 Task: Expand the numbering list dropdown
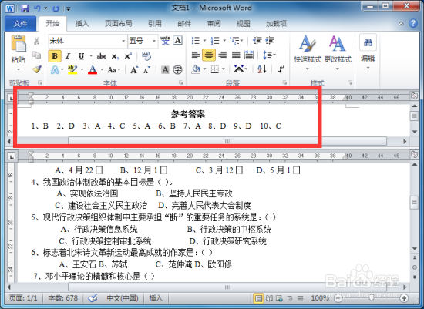click(224, 41)
